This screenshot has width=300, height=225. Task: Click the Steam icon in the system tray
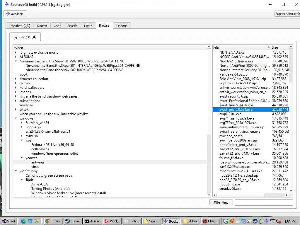pos(255,221)
